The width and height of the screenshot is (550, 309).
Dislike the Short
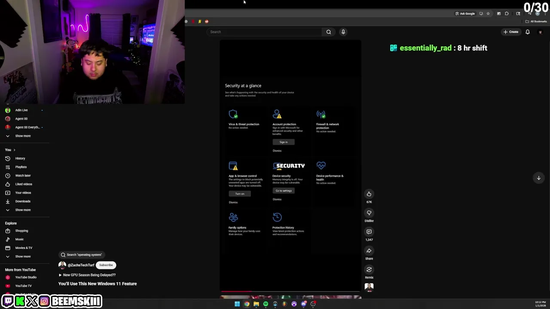tap(369, 213)
